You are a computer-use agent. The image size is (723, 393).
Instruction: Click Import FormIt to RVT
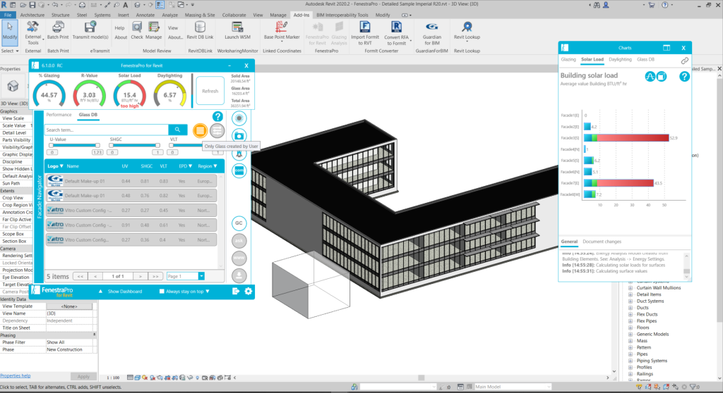point(365,33)
